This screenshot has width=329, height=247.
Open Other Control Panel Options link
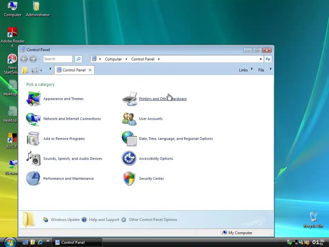coord(153,220)
